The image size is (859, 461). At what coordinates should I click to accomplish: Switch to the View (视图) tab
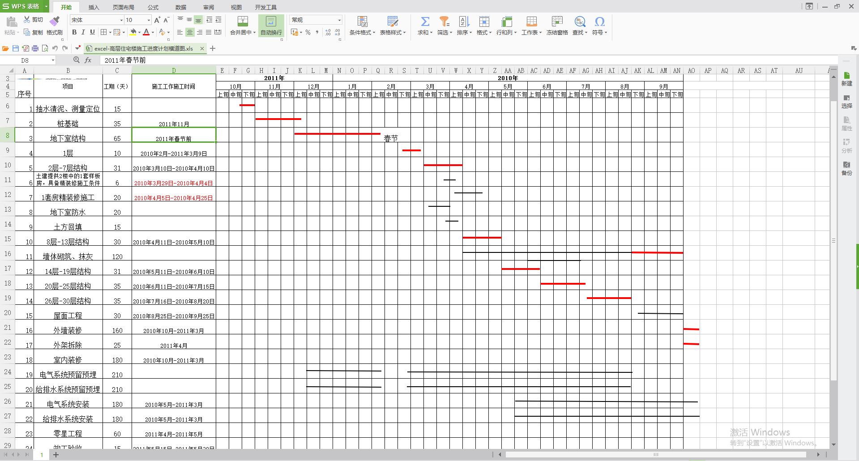click(236, 7)
